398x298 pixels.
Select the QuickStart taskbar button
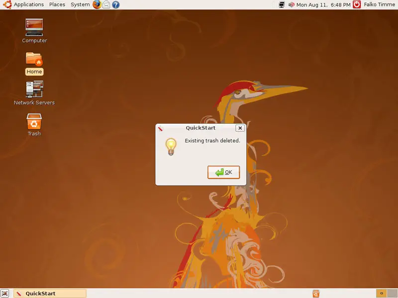tap(50, 294)
